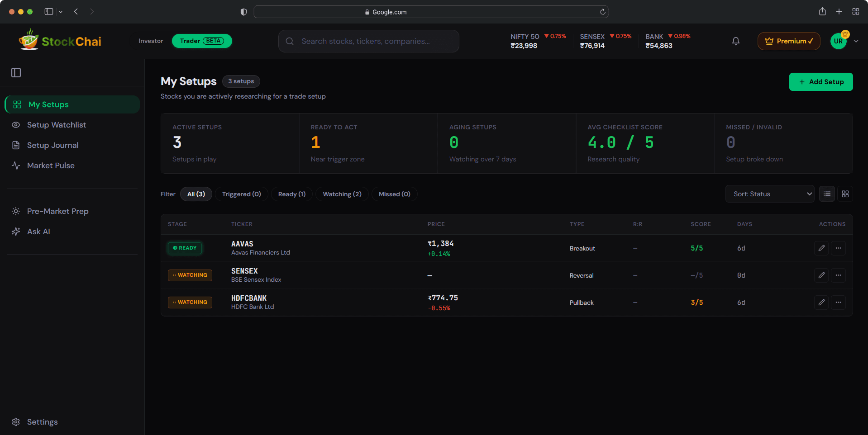Click WATCHING badge in SENSEX row
Screen dimensions: 868x435
click(x=190, y=275)
